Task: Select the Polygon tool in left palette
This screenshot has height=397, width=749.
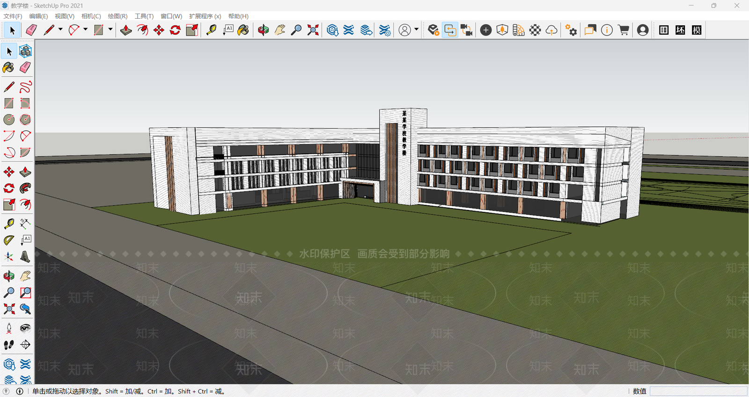Action: point(25,119)
